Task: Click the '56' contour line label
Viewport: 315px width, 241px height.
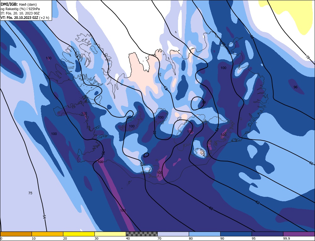Action: 103,153
